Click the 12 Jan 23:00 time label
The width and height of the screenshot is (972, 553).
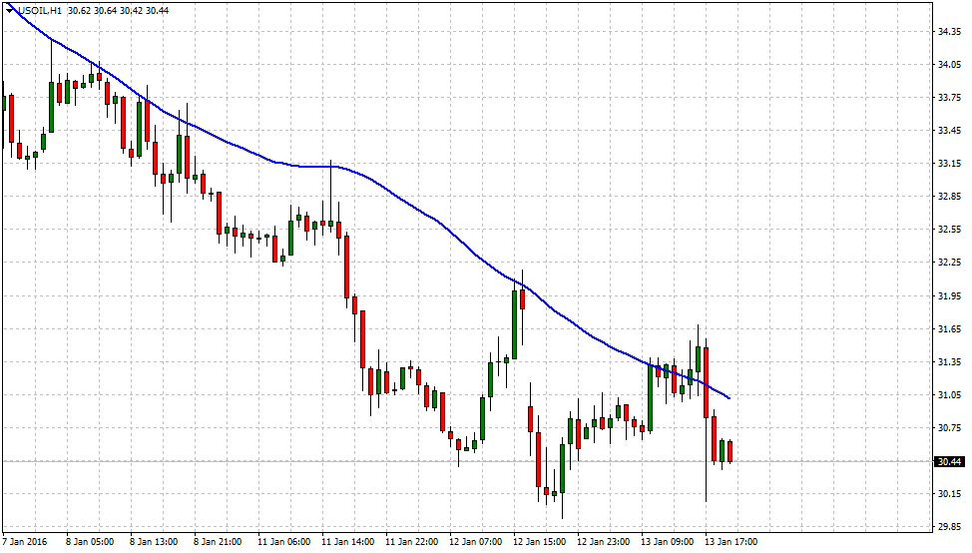point(603,542)
